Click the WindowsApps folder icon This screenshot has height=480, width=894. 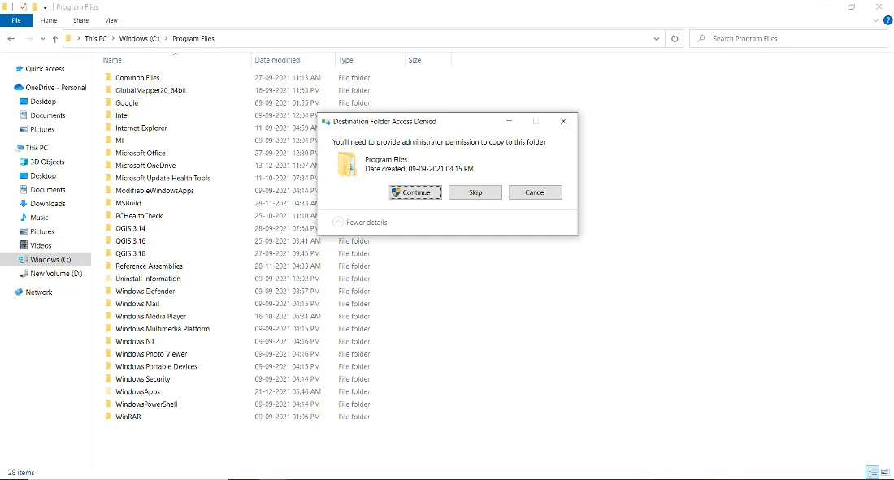pyautogui.click(x=108, y=391)
